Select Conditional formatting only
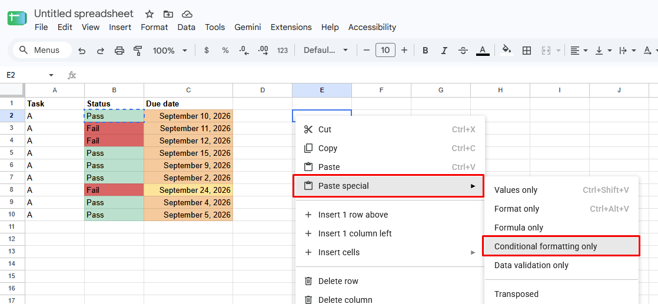The height and width of the screenshot is (304, 658). point(561,246)
